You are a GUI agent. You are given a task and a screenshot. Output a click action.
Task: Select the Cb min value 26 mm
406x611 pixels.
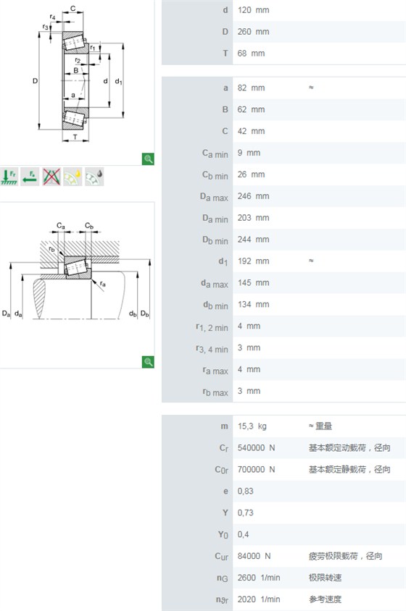point(251,174)
